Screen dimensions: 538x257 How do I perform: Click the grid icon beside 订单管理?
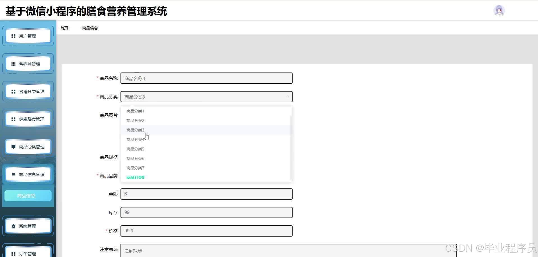click(x=13, y=254)
